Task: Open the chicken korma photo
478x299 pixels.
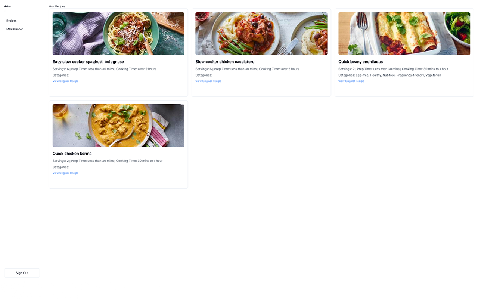Action: [118, 126]
